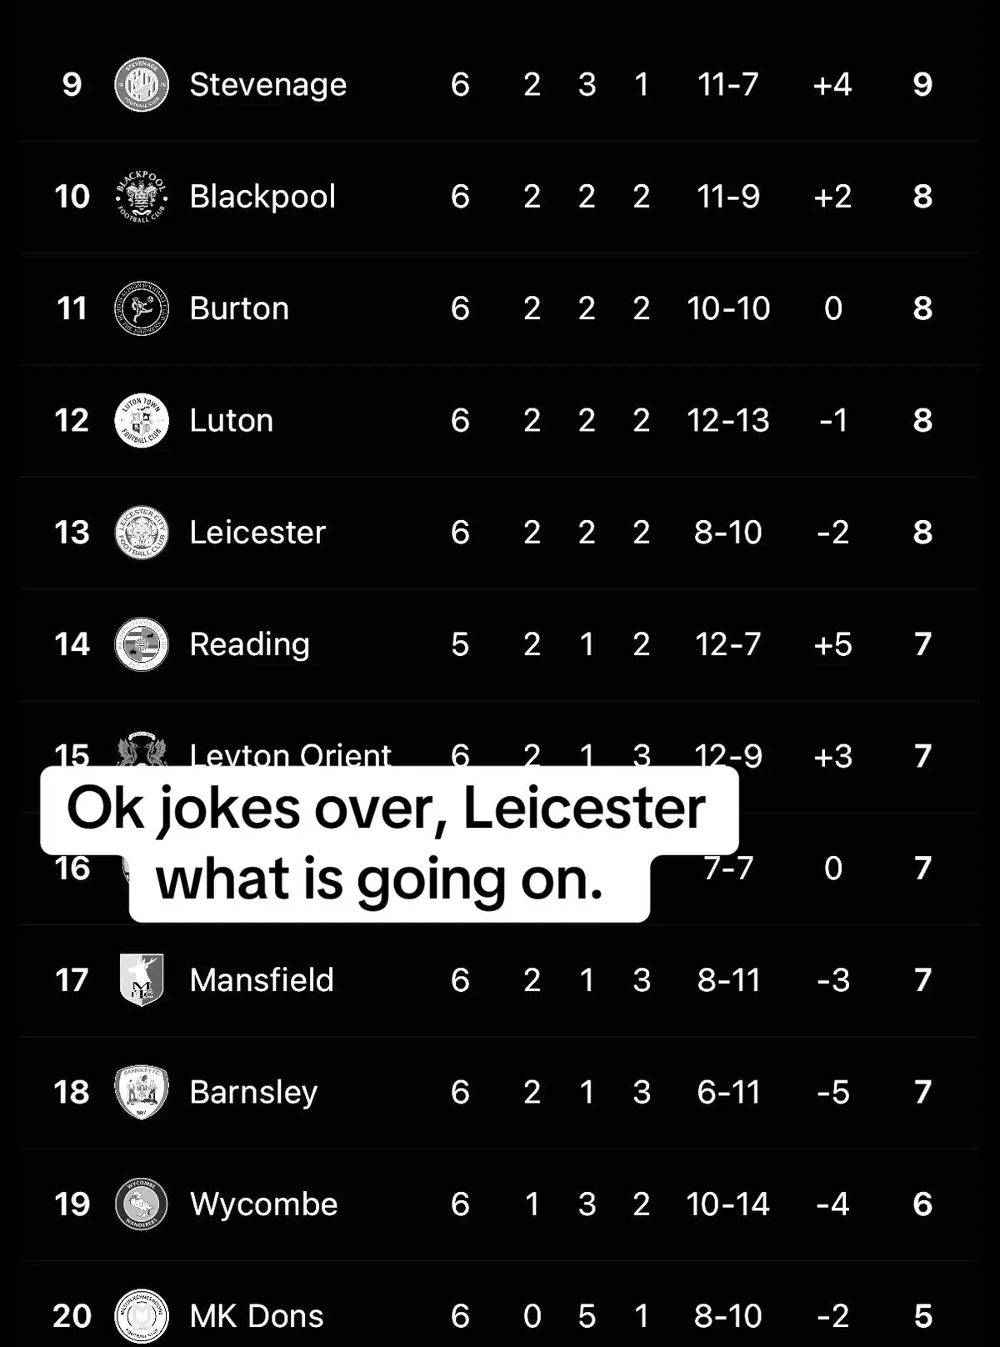This screenshot has width=1000, height=1347.
Task: Tap the Mansfield club crest
Action: coord(142,980)
